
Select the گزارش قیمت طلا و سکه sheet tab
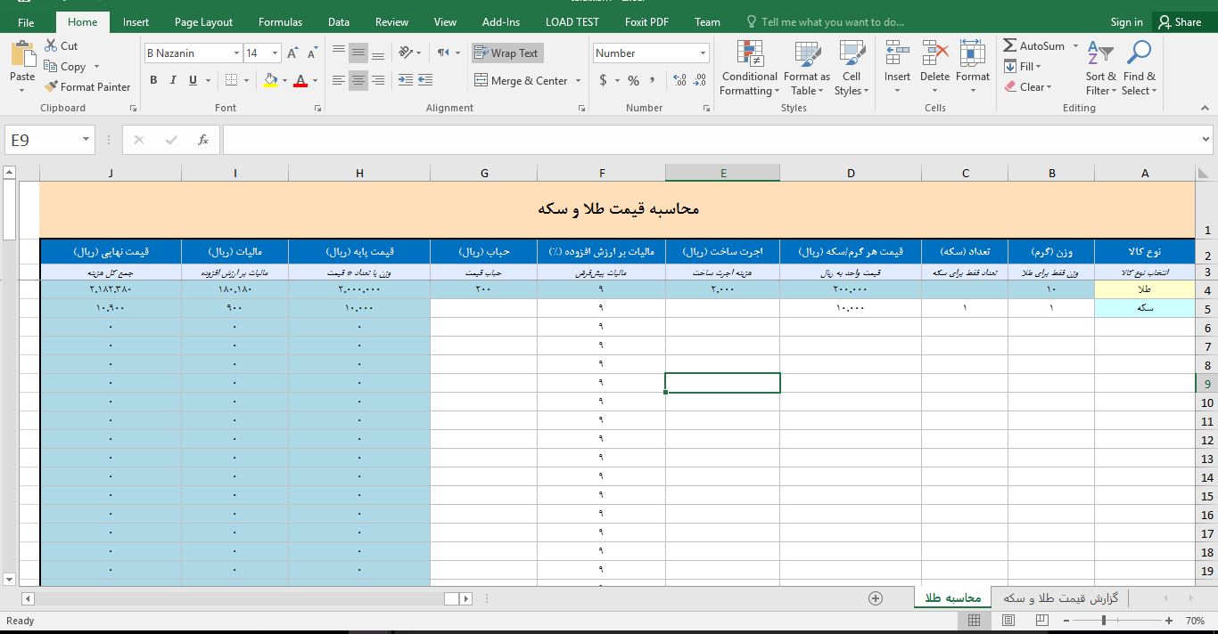point(1060,597)
